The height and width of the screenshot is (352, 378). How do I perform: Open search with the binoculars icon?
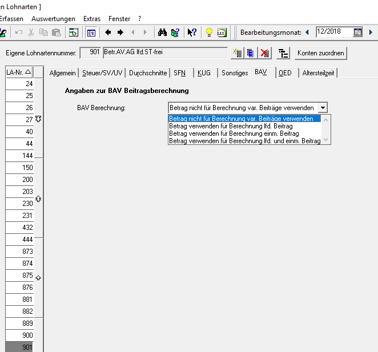pos(162,32)
